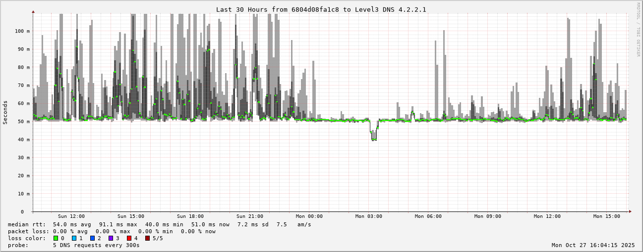Select the Sun 21:00 time axis label

[249, 216]
